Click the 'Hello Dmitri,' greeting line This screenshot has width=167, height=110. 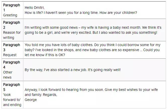35,8
